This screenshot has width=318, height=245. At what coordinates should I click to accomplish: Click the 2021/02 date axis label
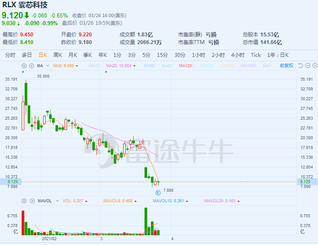(x=49, y=239)
